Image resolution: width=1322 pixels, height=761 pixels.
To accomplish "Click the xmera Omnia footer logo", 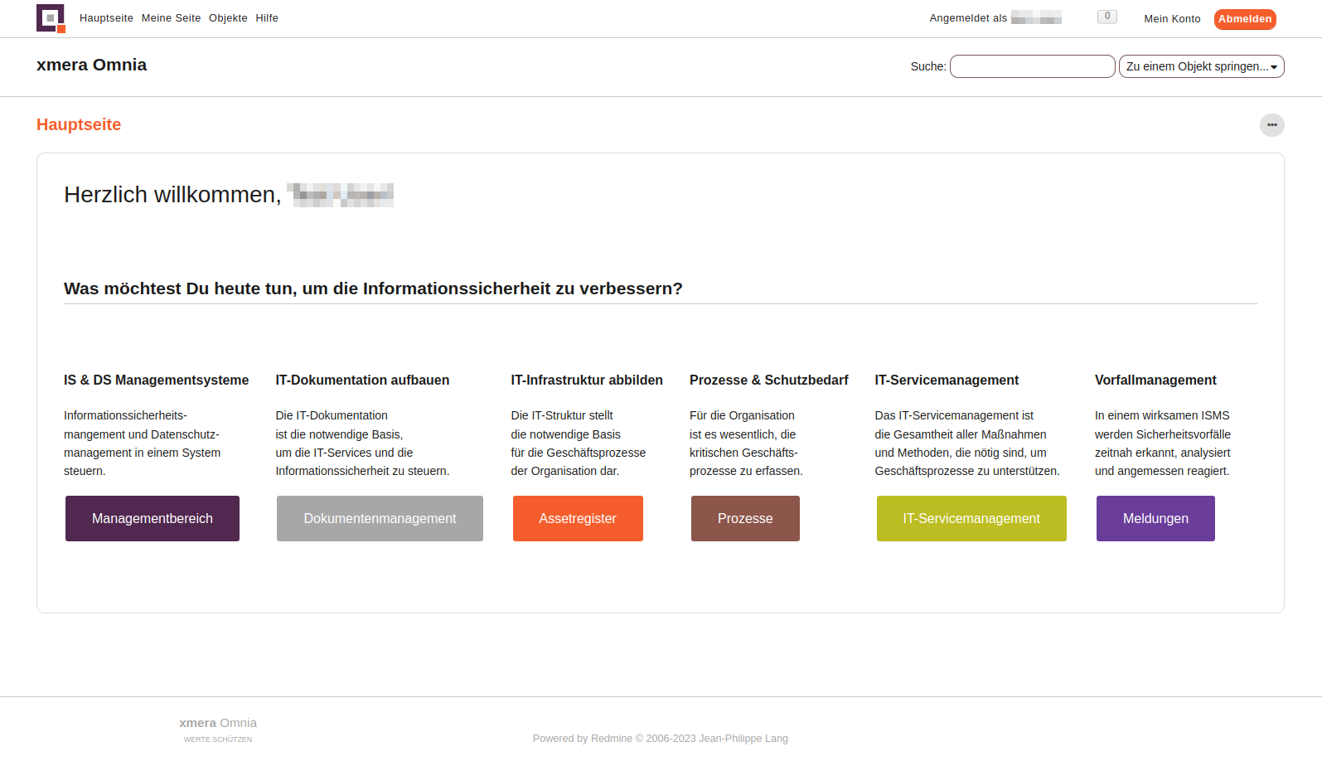I will pyautogui.click(x=218, y=729).
